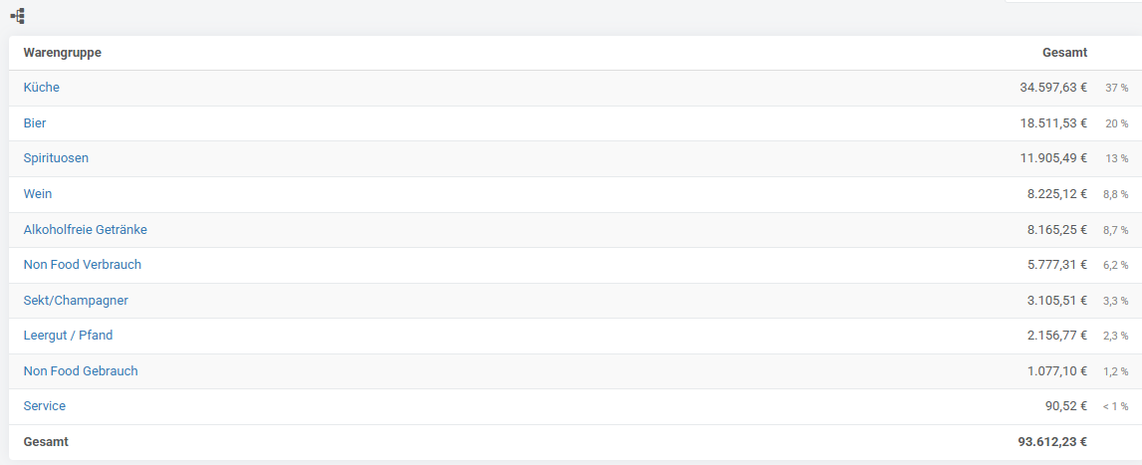Select the 37 % share value

click(1116, 88)
